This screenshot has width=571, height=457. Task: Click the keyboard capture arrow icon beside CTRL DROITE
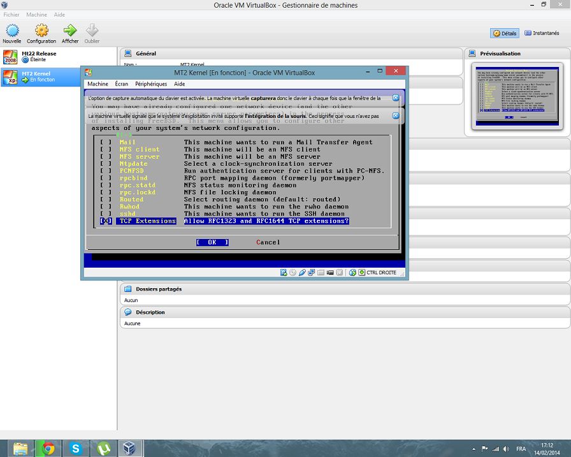point(361,272)
